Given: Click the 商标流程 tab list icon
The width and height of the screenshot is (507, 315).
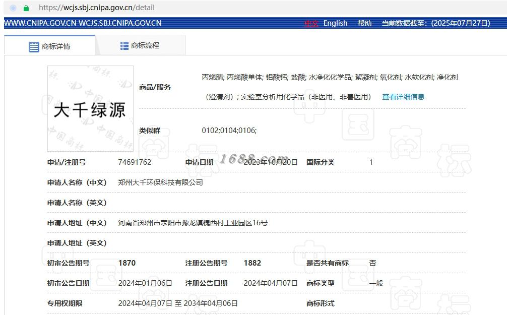Looking at the screenshot, I should click(x=124, y=46).
